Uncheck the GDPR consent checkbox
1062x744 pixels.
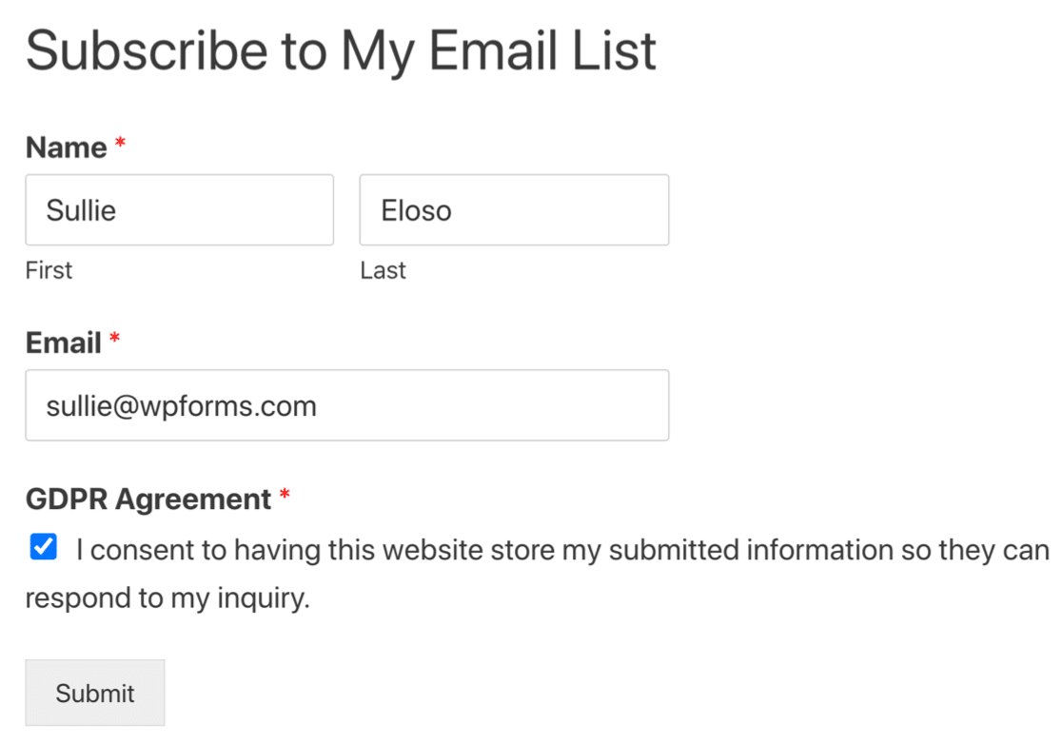(x=44, y=546)
